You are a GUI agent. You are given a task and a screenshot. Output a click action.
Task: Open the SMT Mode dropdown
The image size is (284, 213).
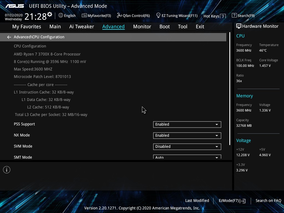187,157
